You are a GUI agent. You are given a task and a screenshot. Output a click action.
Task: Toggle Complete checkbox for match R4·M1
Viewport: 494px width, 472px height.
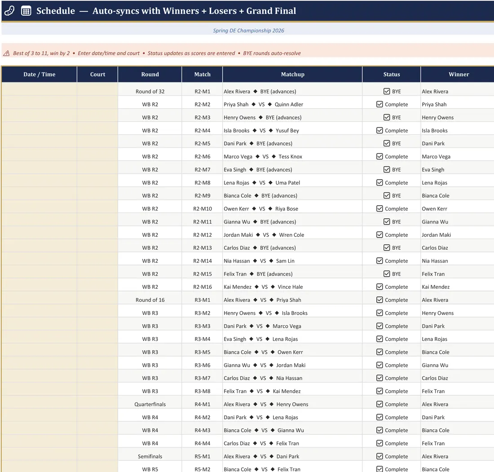[x=379, y=404]
